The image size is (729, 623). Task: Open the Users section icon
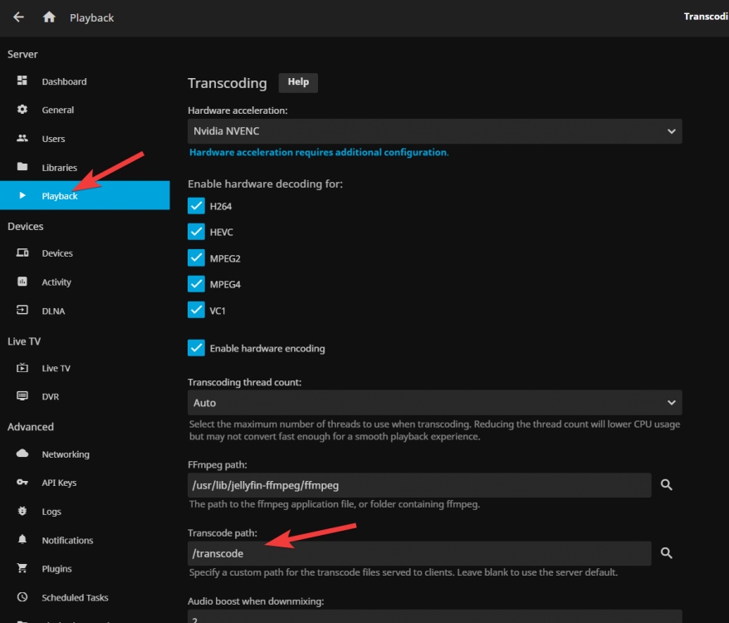pyautogui.click(x=22, y=138)
